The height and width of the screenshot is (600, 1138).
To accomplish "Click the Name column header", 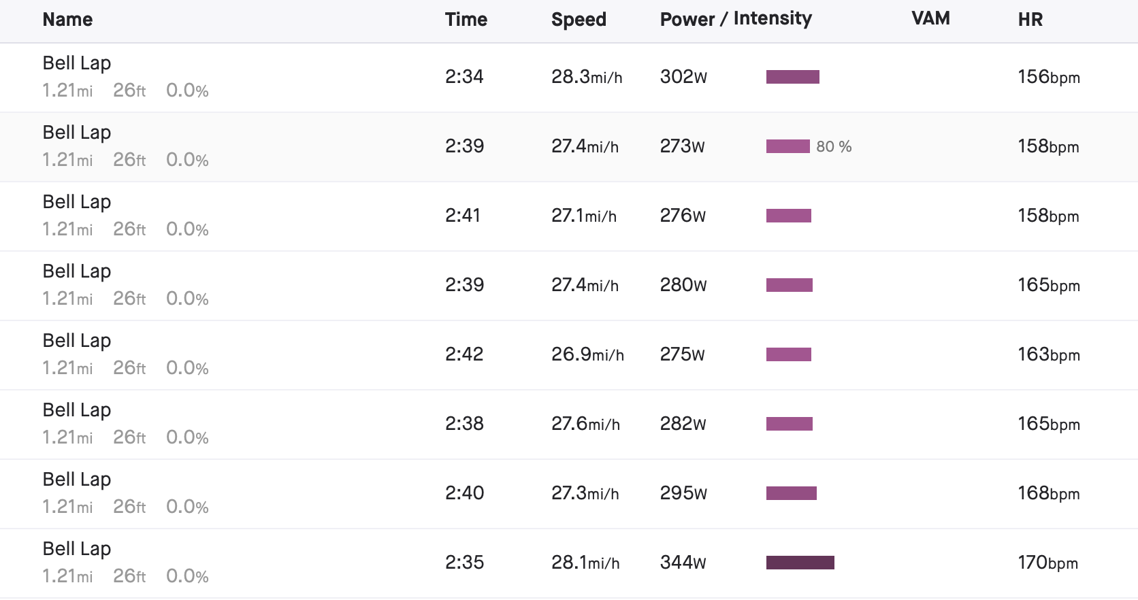I will tap(67, 20).
